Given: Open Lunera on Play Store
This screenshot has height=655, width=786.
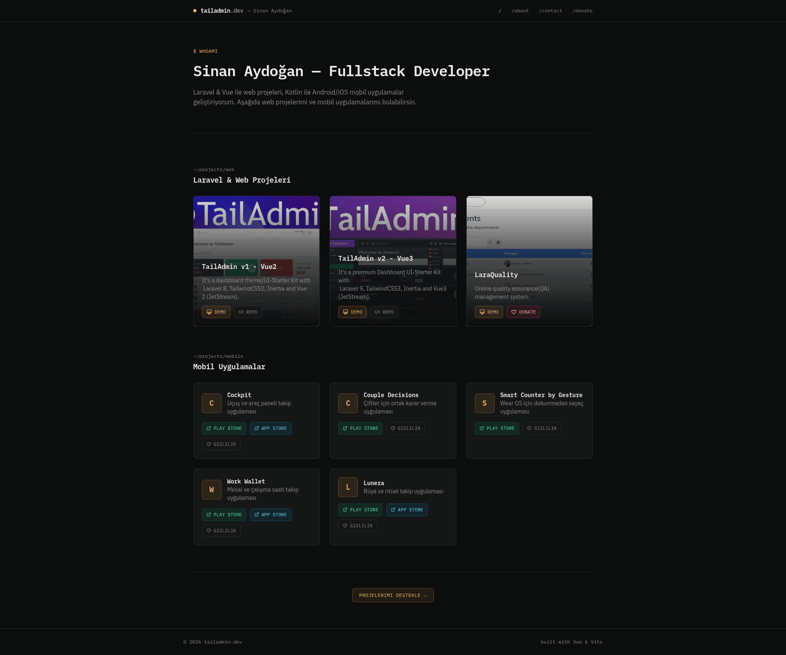Looking at the screenshot, I should (360, 510).
